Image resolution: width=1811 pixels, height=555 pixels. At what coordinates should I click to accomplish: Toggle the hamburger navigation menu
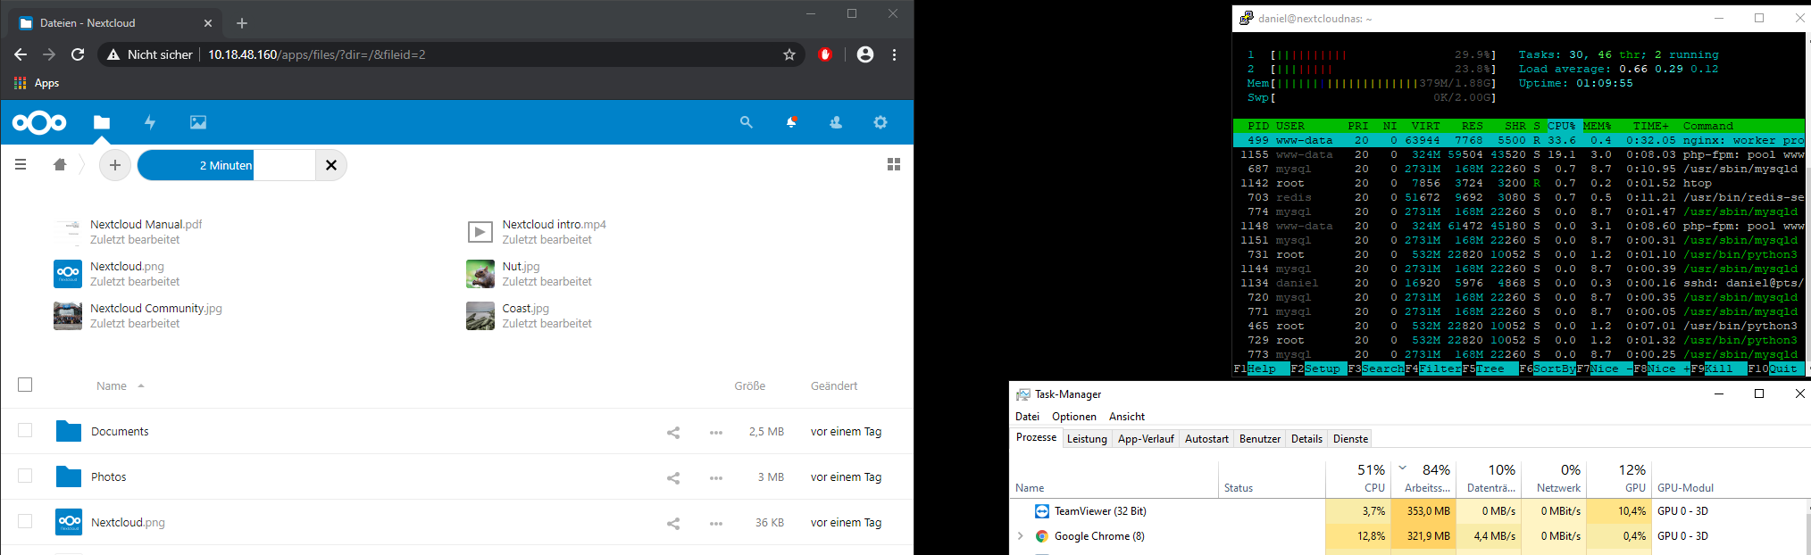click(21, 164)
